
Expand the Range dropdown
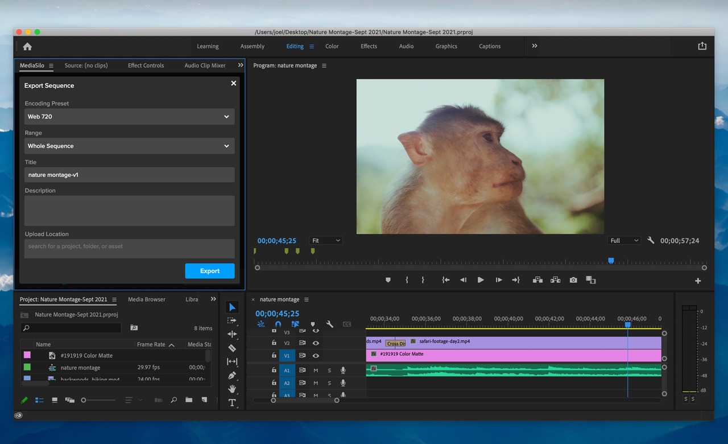130,146
